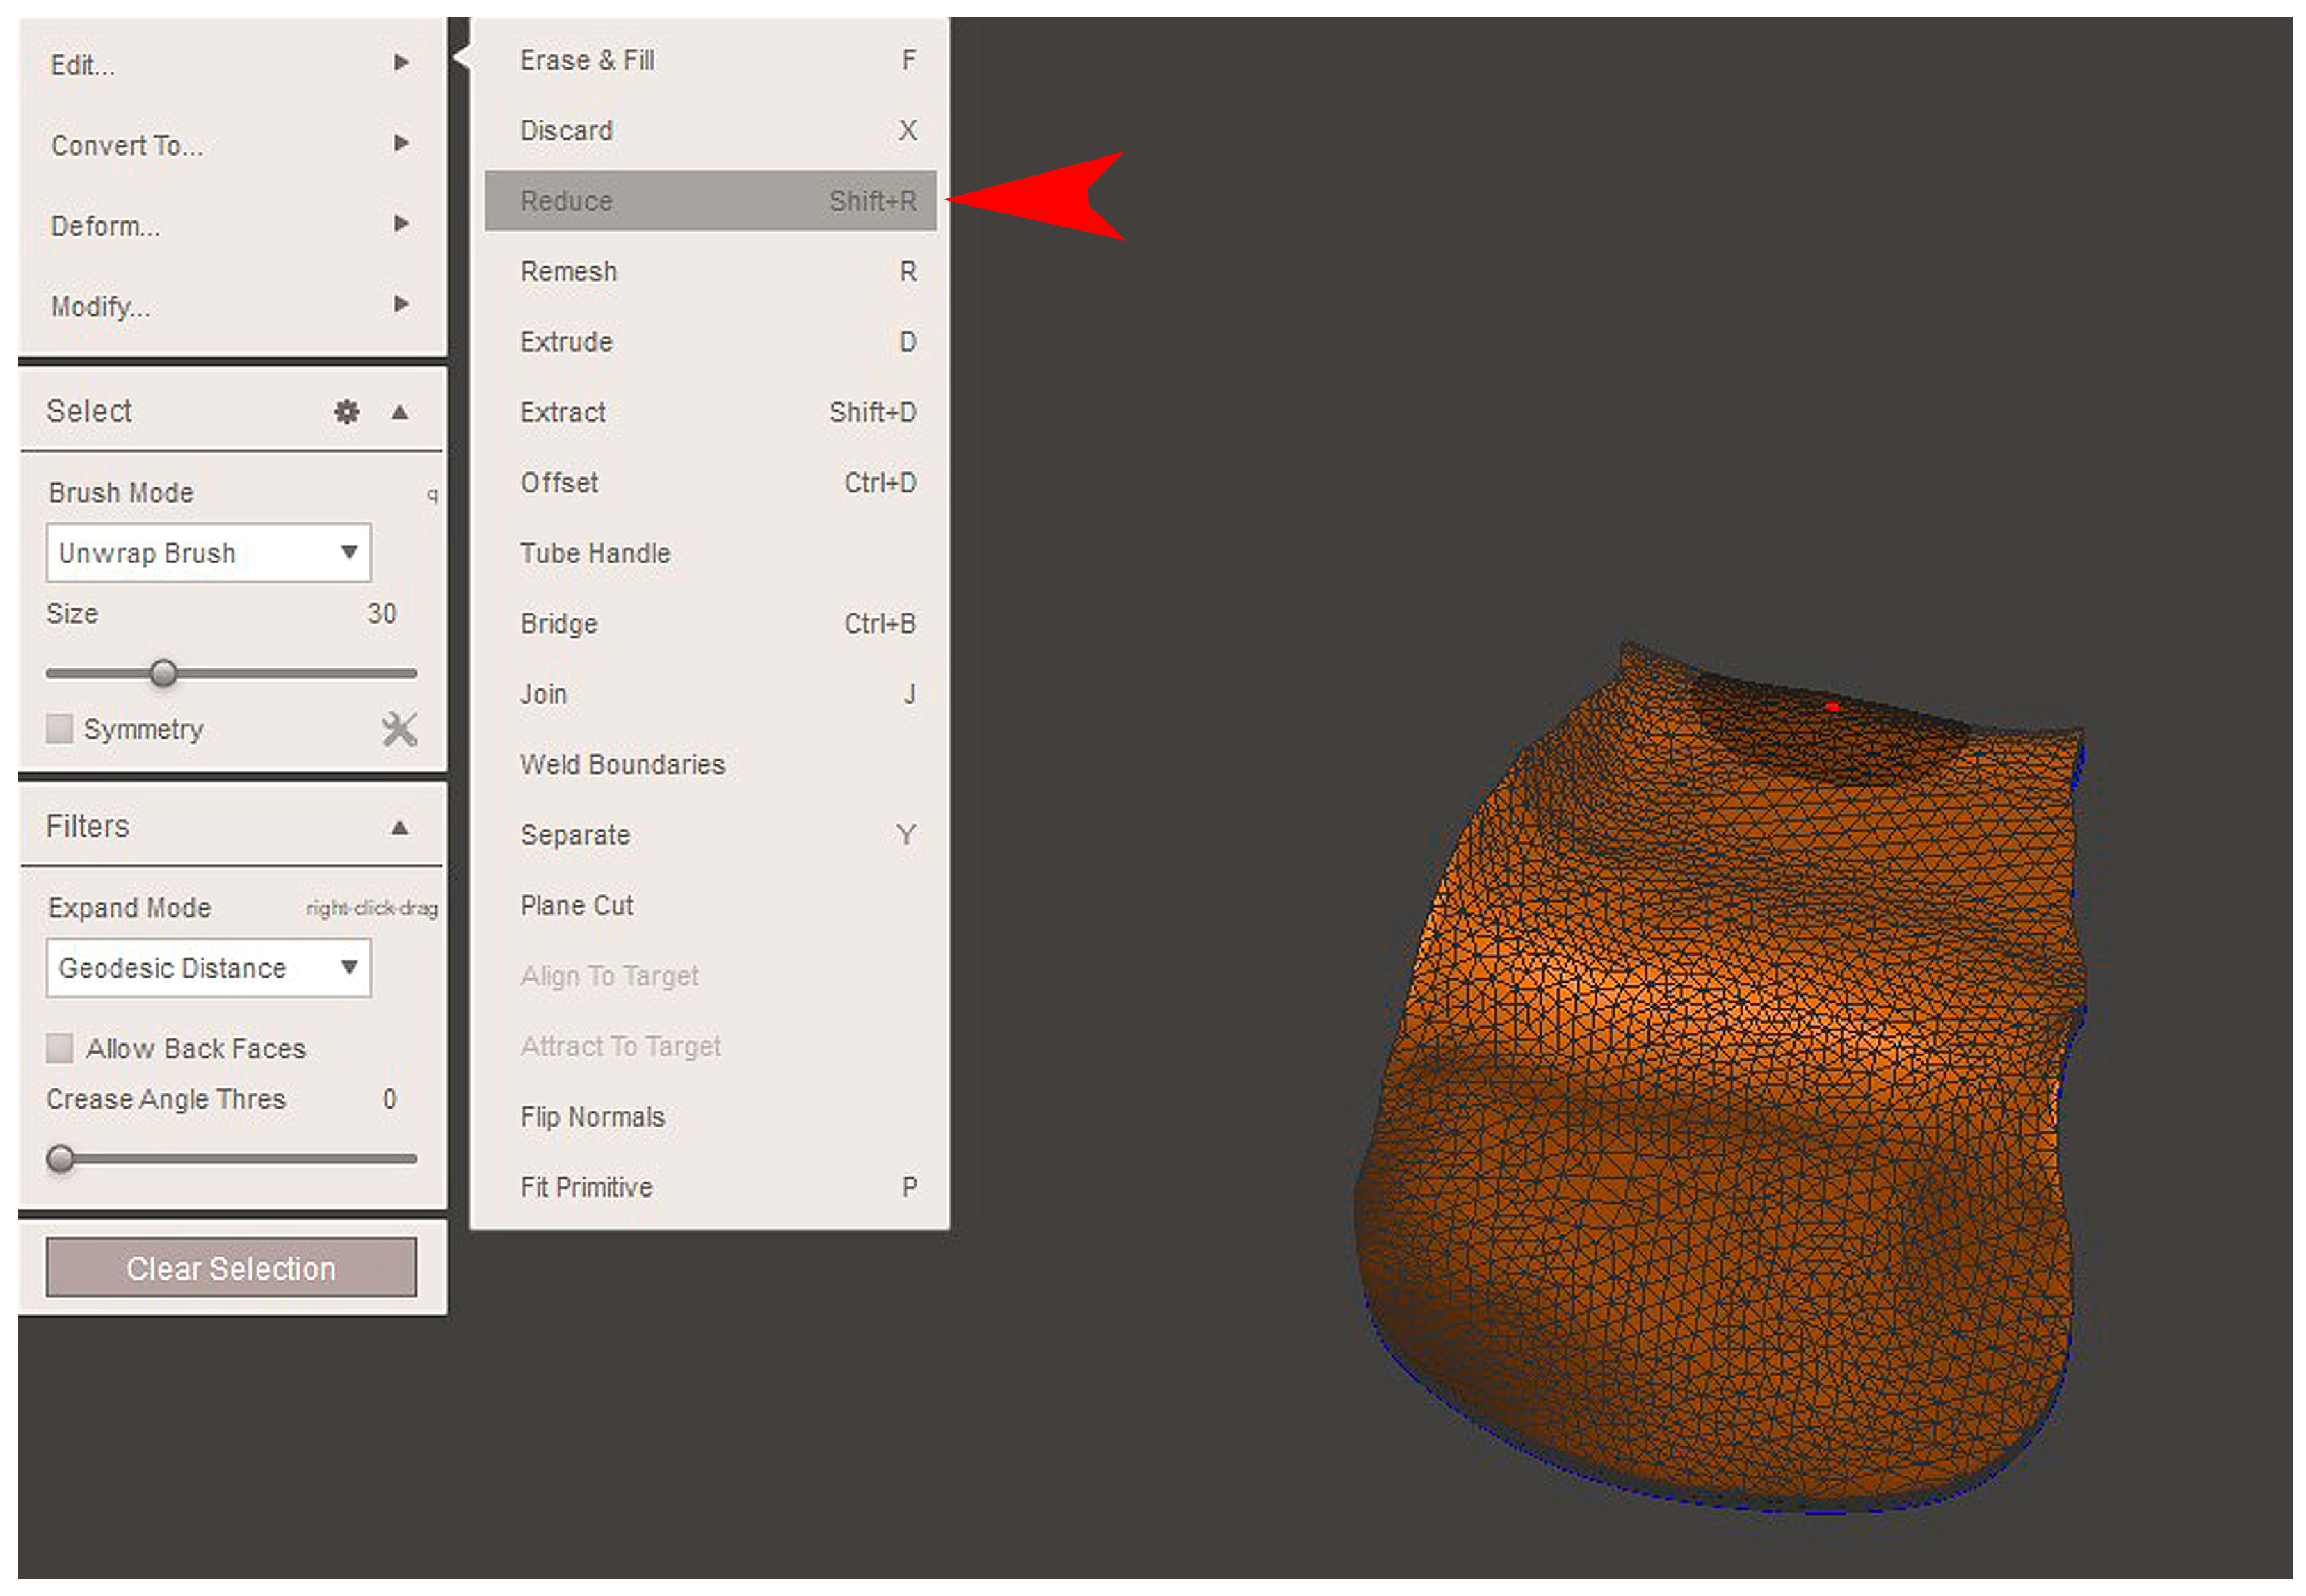Enable the Symmetry checkbox
Viewport: 2306px width, 1596px height.
60,729
